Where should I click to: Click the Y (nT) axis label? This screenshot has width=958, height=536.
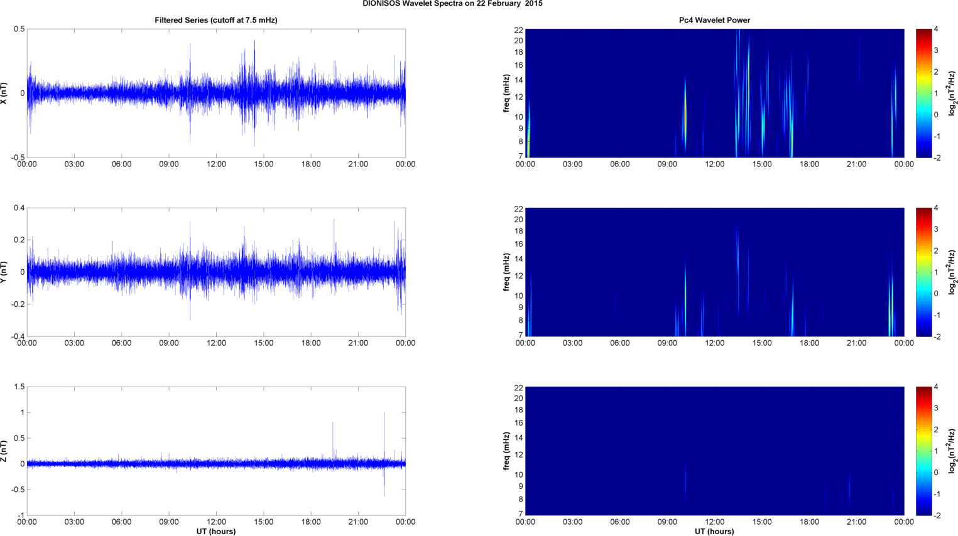[4, 272]
